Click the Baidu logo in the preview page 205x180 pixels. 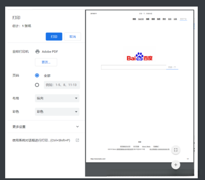tap(140, 57)
